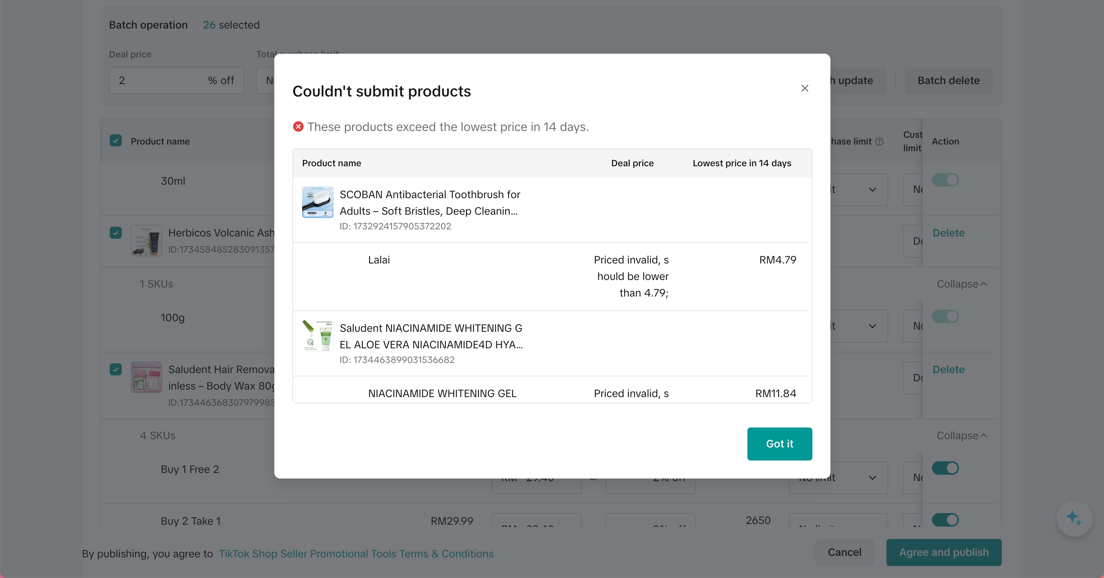This screenshot has width=1104, height=578.
Task: Click Agree and publish button
Action: pos(943,552)
